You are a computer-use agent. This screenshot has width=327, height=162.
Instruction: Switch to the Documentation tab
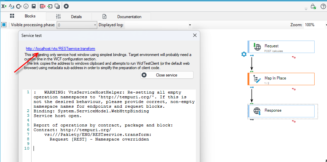coord(121,17)
